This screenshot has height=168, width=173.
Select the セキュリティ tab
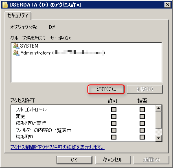[x=18, y=15]
